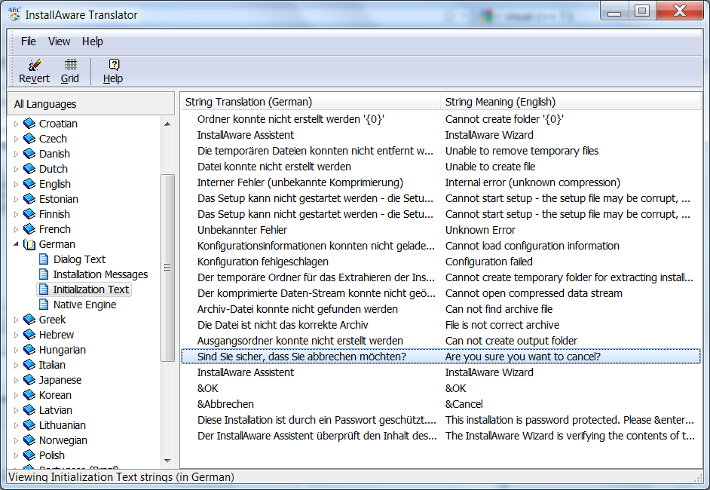Click the Polish language book icon
Viewport: 710px width, 490px height.
click(x=29, y=455)
